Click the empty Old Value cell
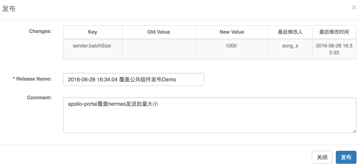The width and height of the screenshot is (360, 165). coord(159,49)
